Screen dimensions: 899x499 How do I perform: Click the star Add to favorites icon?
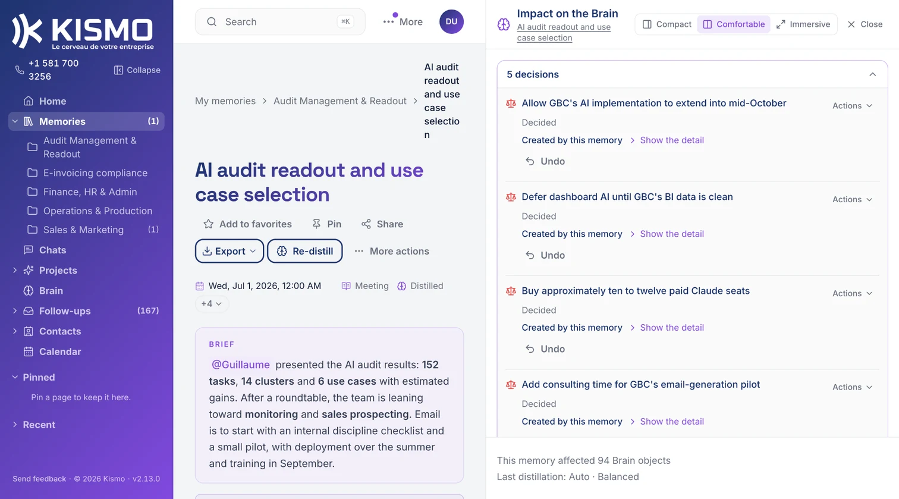pyautogui.click(x=208, y=224)
